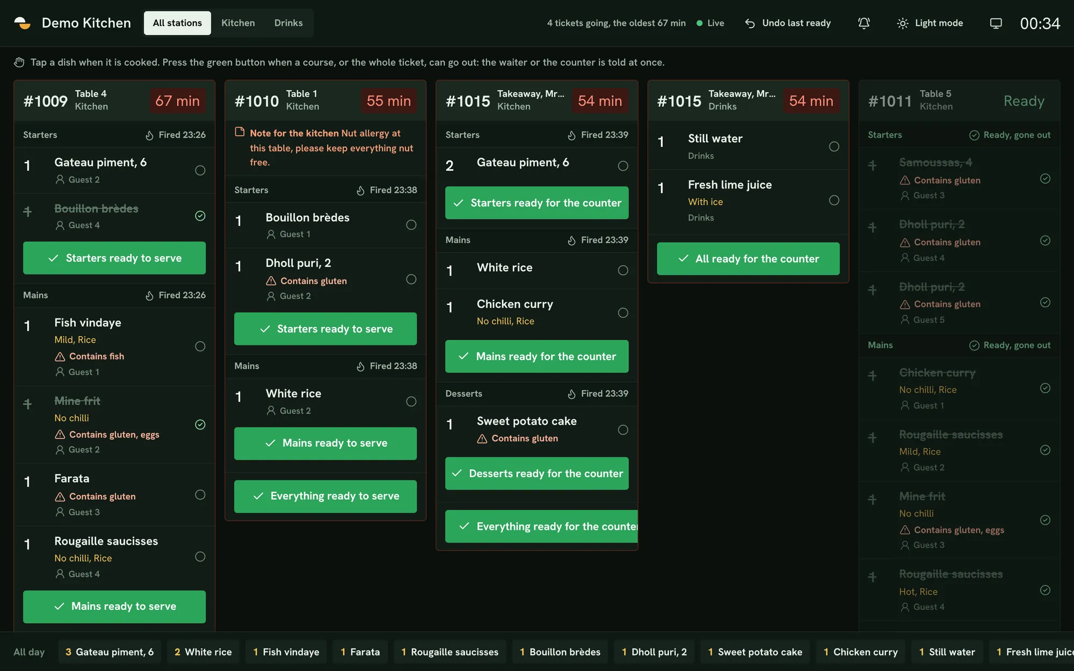
Task: Select the 1 Sweet potato cake all-day chip
Action: click(755, 652)
